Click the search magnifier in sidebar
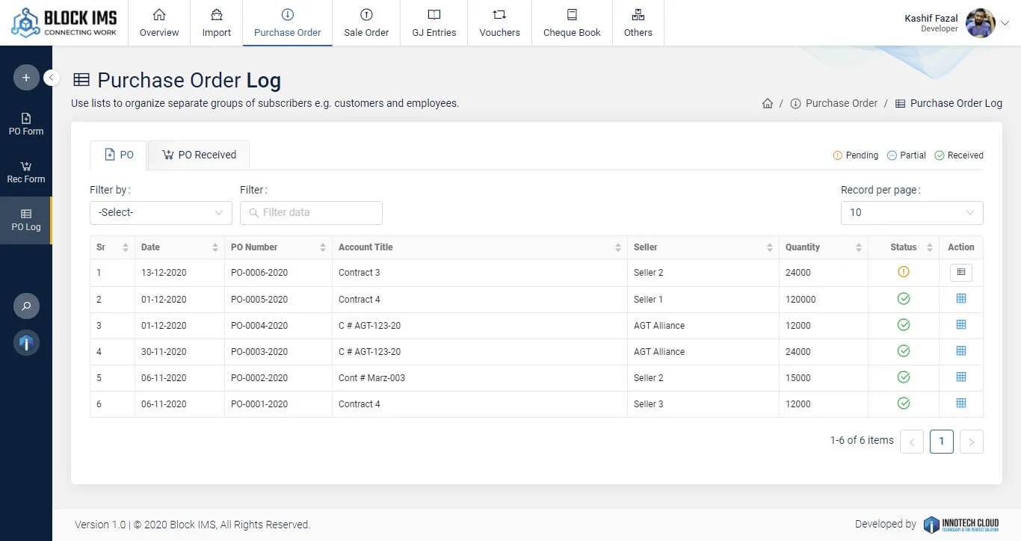Viewport: 1021px width, 541px height. (x=26, y=306)
